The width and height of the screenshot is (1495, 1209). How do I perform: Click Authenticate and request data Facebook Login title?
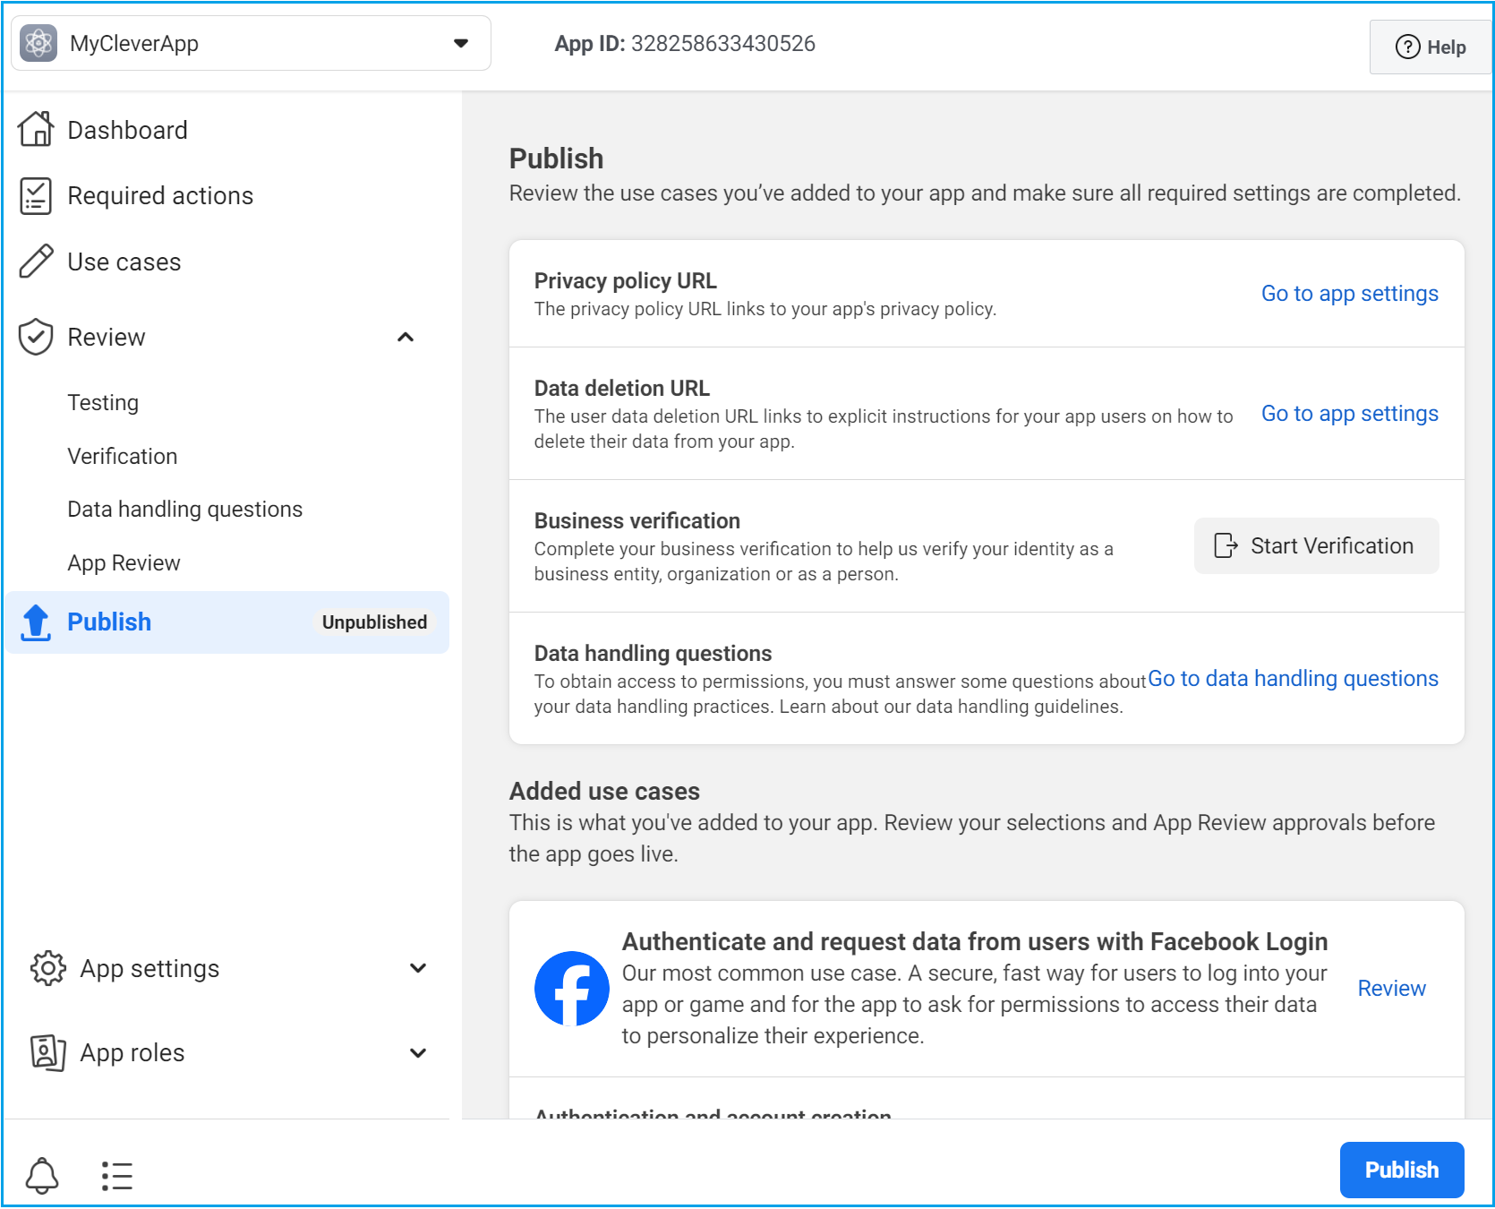point(975,942)
